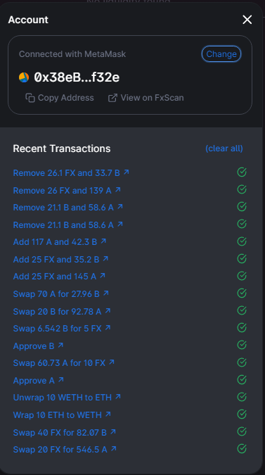Screen dimensions: 265x475
Task: Click checkmark for Swap 20 FX for 546.5 A
Action: 242,449
